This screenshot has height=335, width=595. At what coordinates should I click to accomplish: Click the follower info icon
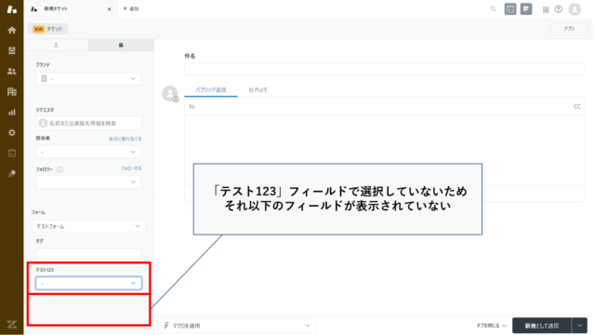click(59, 169)
